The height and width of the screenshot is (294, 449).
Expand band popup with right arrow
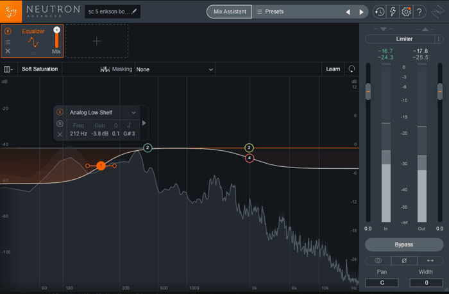click(x=144, y=123)
